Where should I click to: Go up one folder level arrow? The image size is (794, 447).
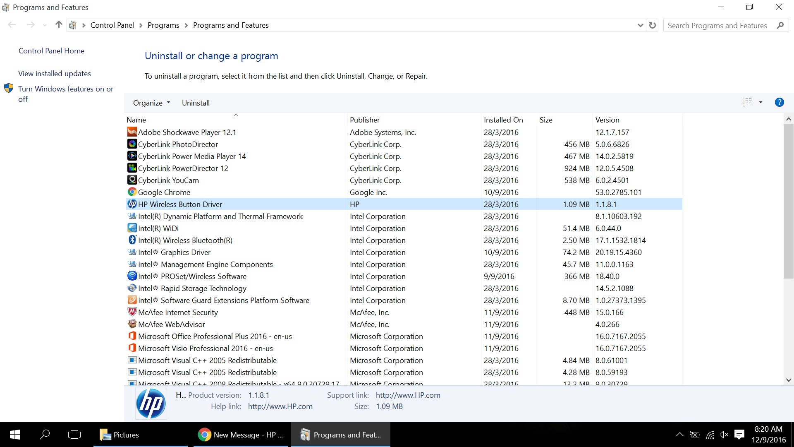[x=59, y=25]
